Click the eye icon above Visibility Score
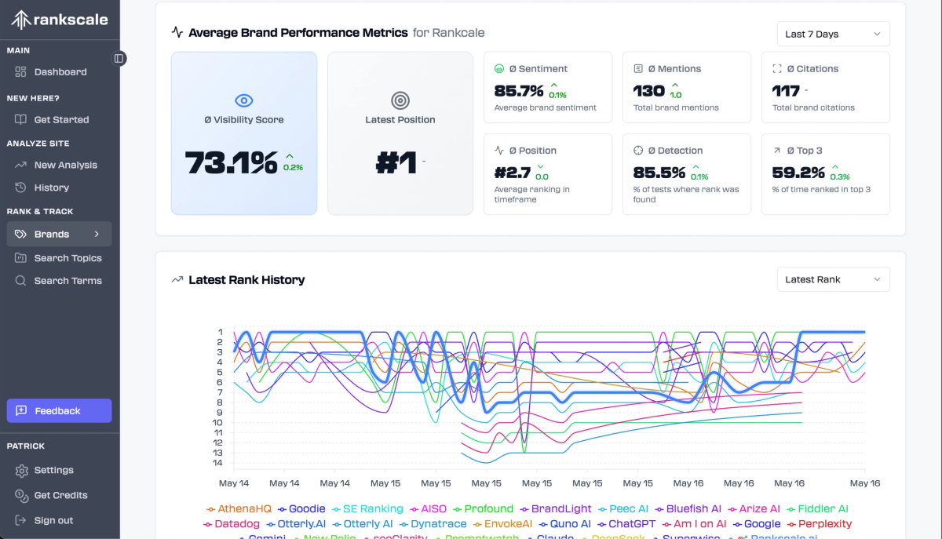 pos(244,100)
